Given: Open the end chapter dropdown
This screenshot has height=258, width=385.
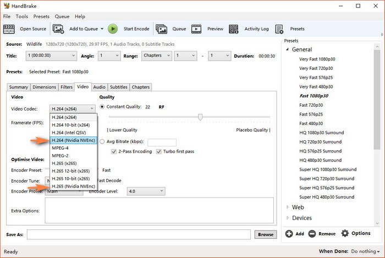Looking at the screenshot, I should pos(219,56).
